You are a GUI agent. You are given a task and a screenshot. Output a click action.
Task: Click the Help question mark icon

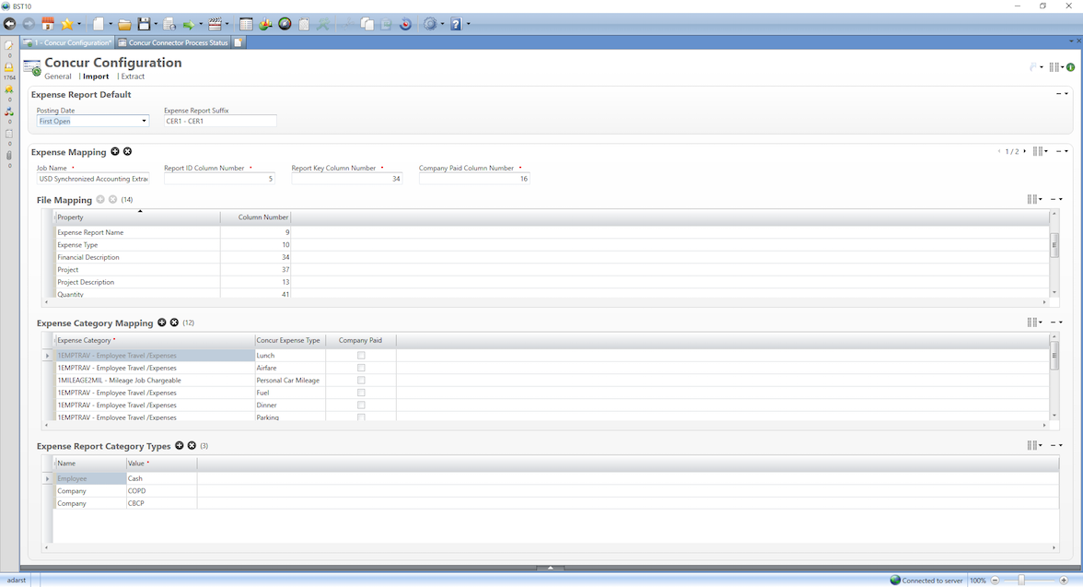pos(456,24)
